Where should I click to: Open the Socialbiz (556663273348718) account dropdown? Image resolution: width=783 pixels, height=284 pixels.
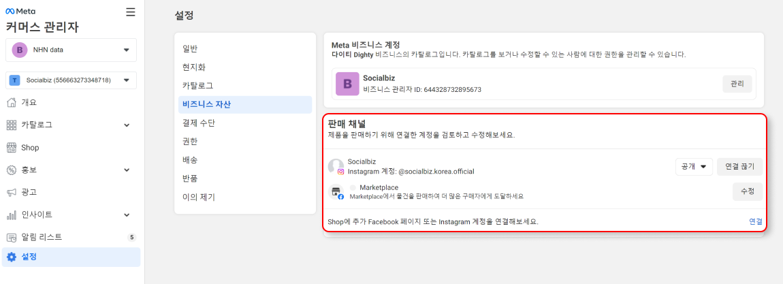pos(70,80)
